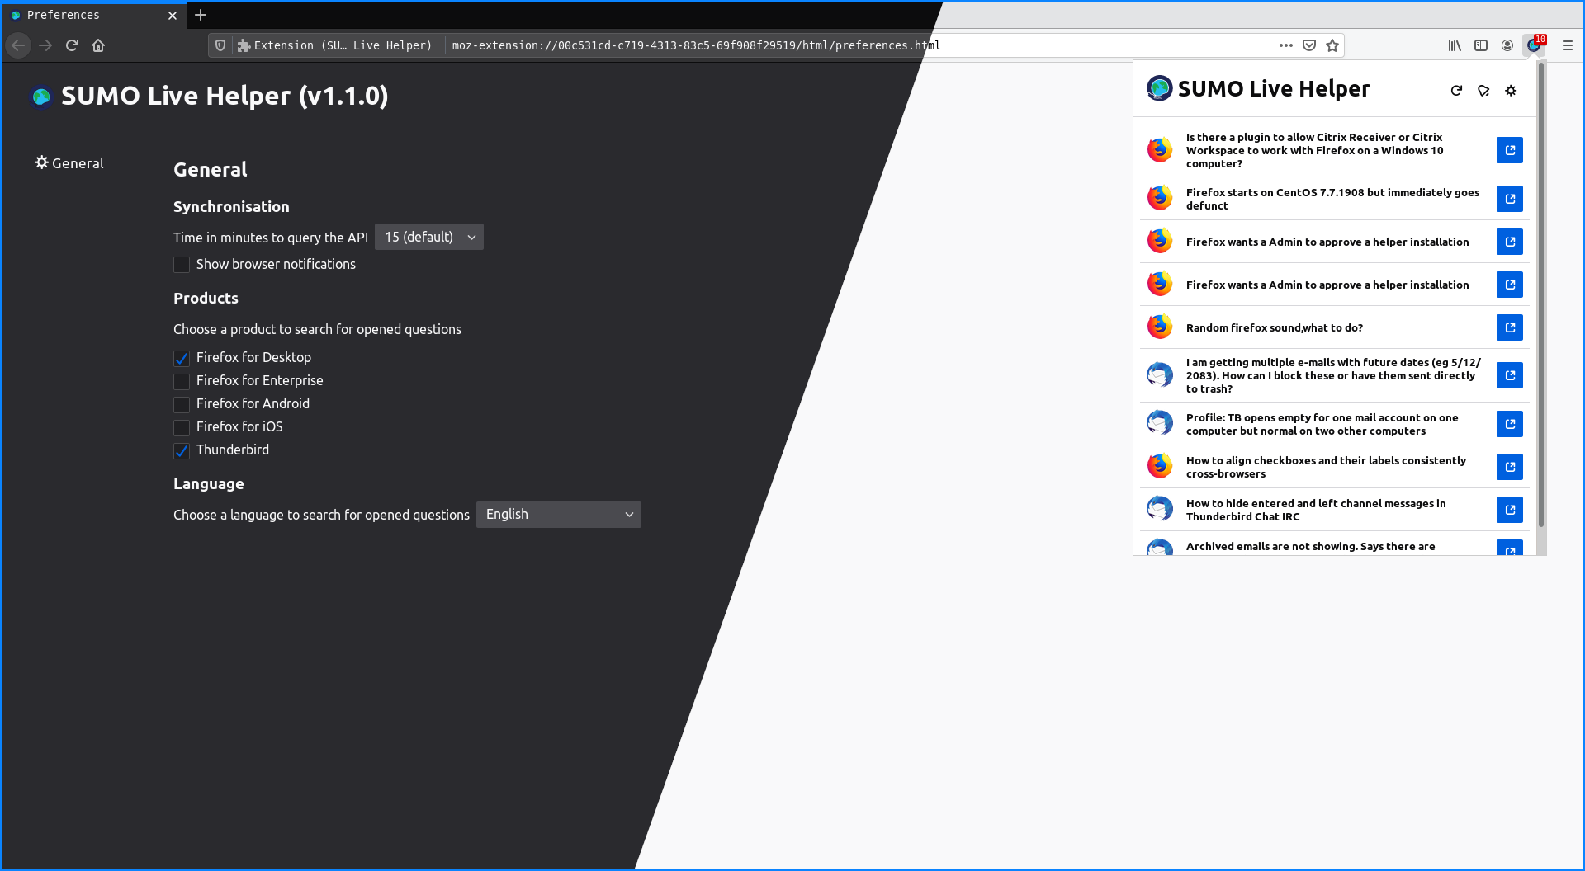
Task: Check Firefox for Enterprise product
Action: pos(182,381)
